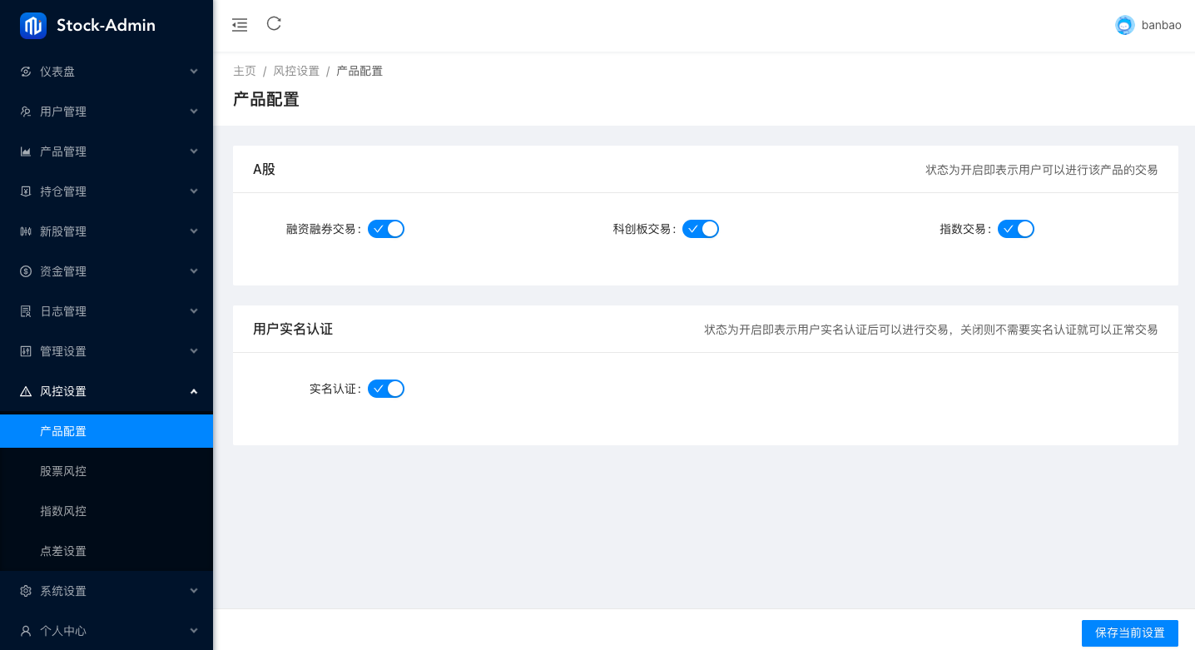The image size is (1195, 650).
Task: Click the dashboard icon beside 仪表盘
Action: pos(26,72)
